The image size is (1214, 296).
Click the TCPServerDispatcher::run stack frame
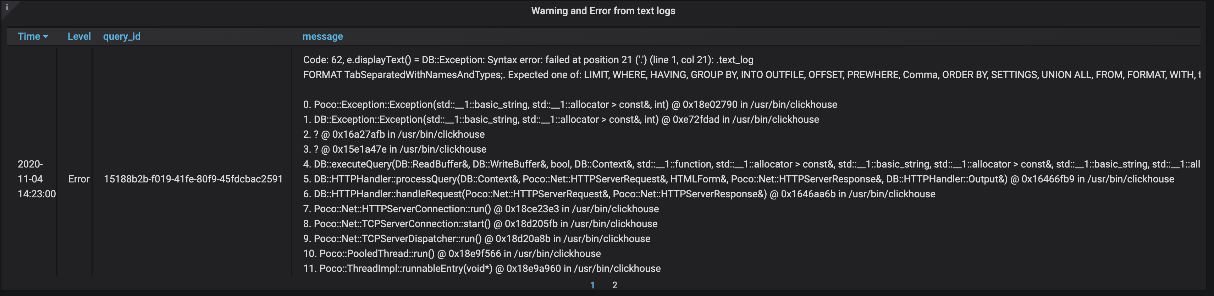click(476, 239)
